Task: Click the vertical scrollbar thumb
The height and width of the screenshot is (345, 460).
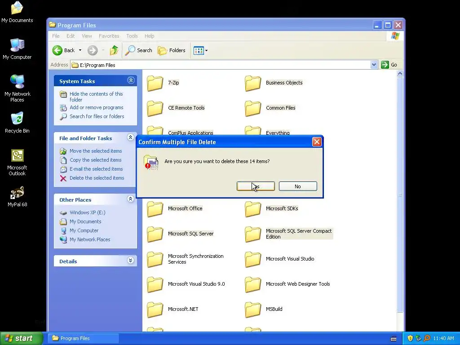Action: (x=400, y=195)
